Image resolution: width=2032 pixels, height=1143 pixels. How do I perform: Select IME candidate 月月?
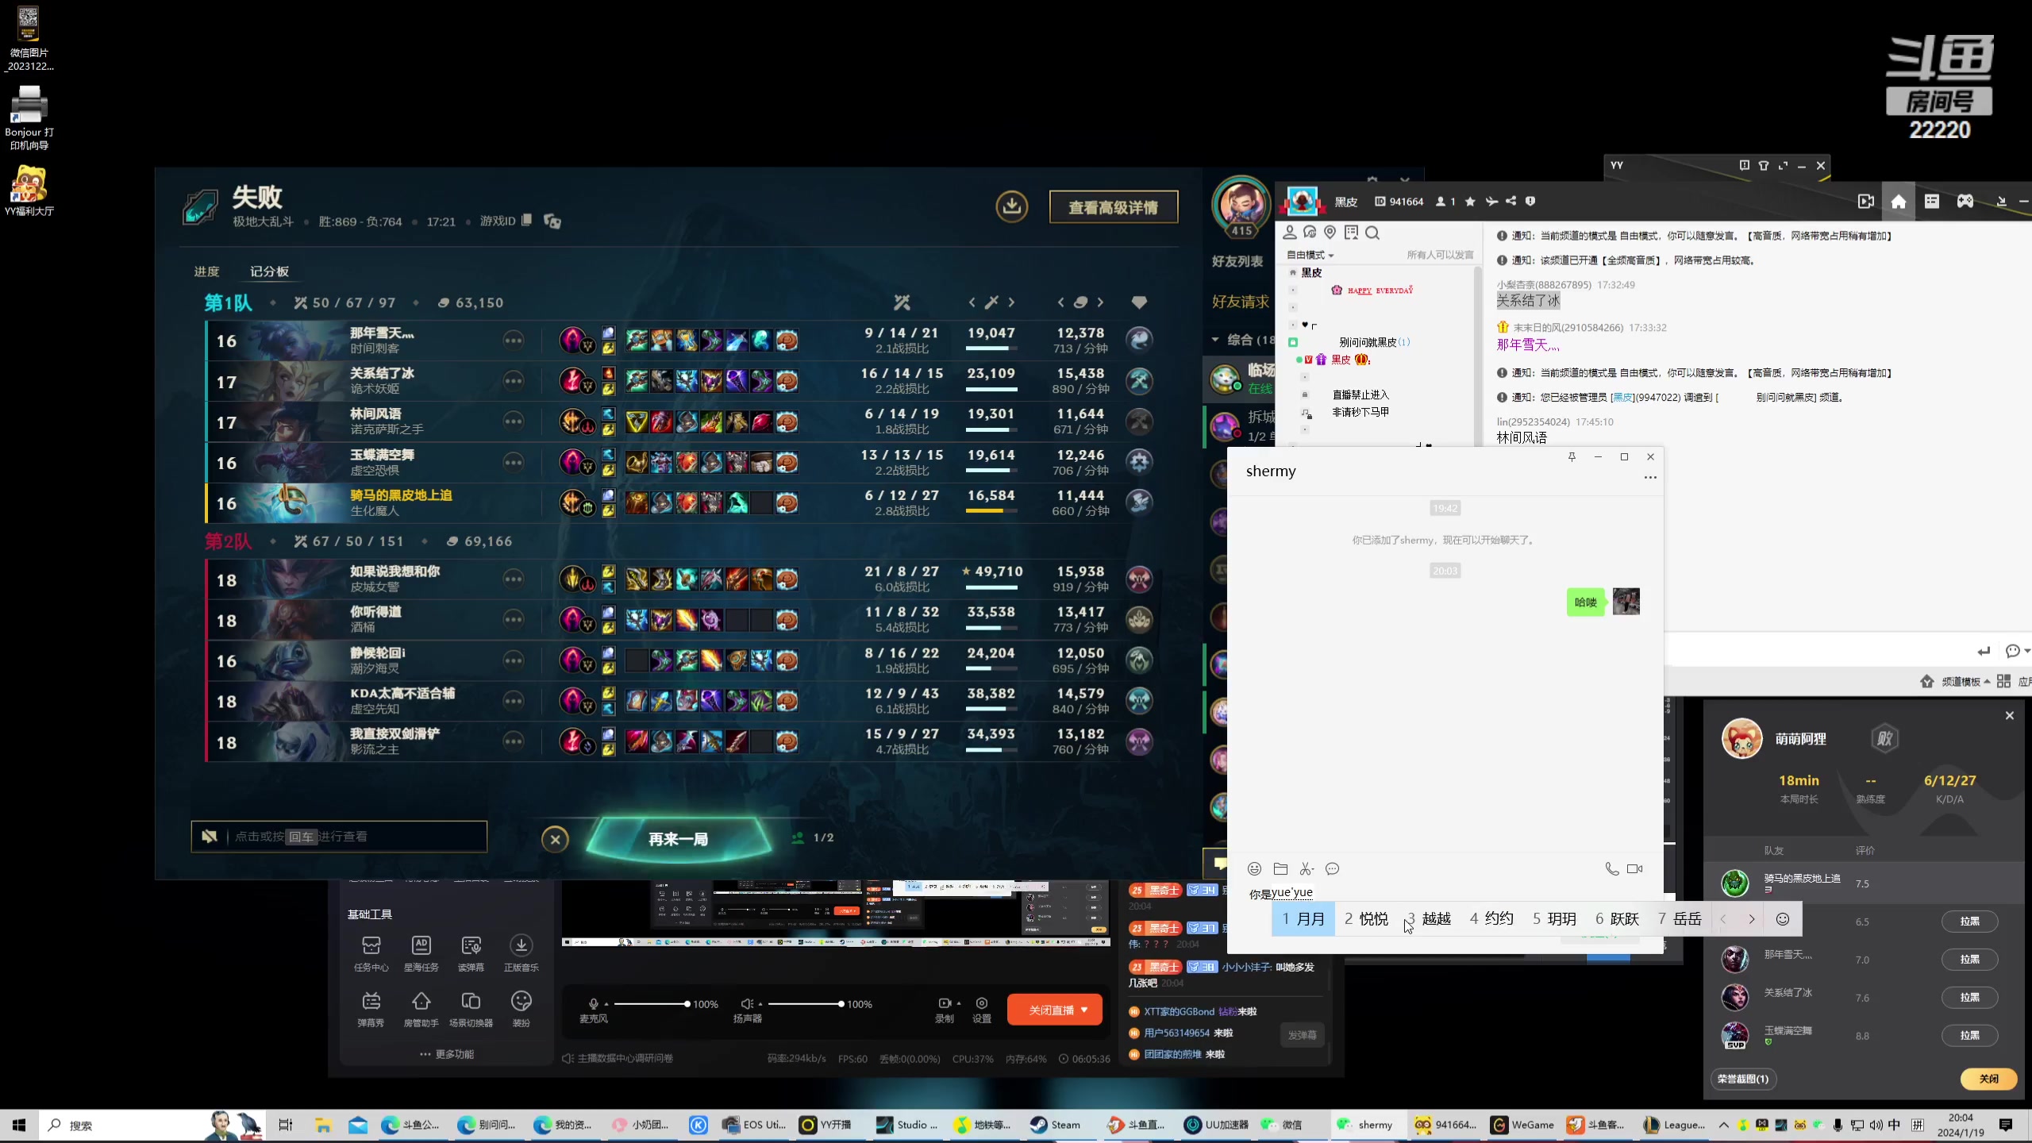(1303, 918)
